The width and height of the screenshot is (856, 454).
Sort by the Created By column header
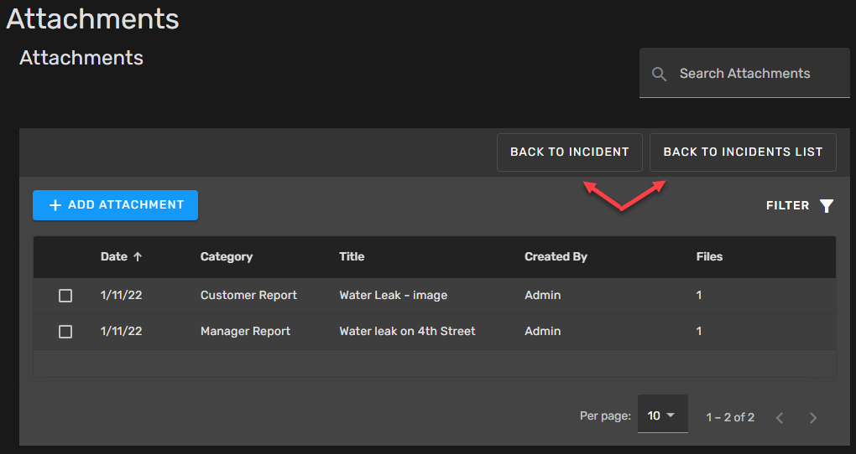point(556,257)
